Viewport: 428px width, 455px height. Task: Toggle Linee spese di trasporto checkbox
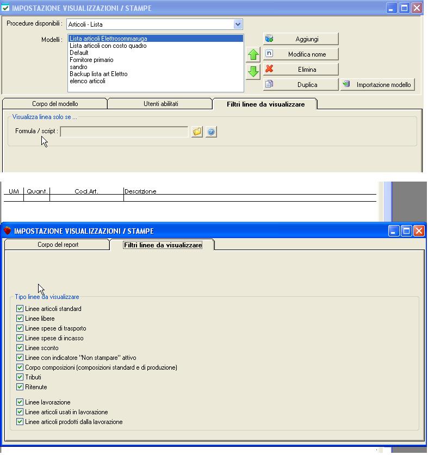(20, 328)
